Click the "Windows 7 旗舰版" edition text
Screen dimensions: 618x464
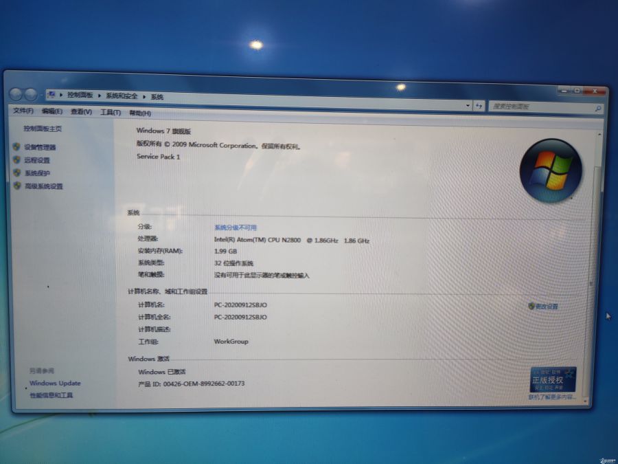click(x=163, y=131)
